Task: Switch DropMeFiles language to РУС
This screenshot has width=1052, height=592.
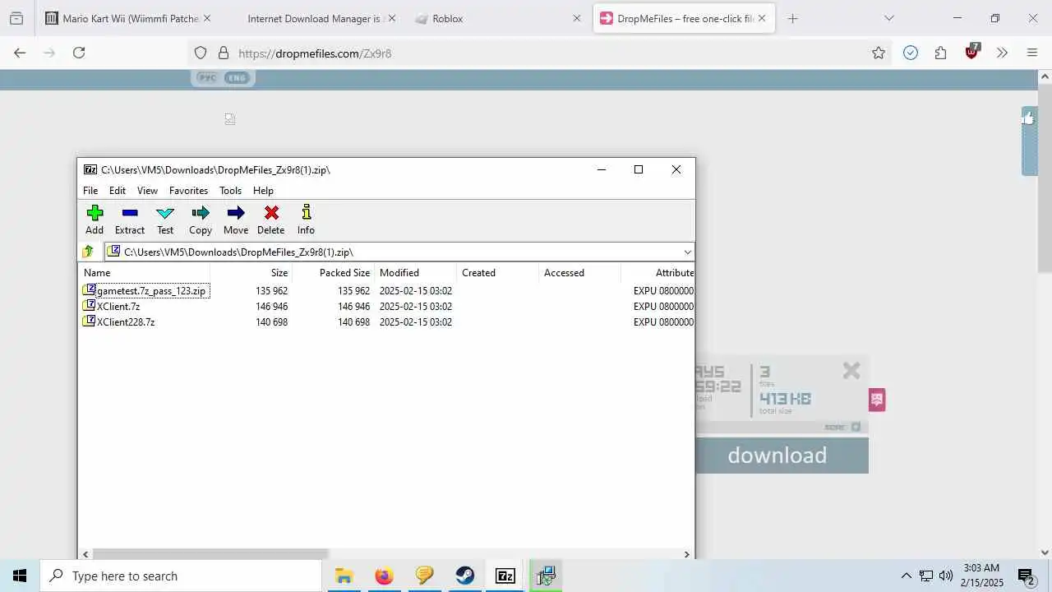Action: click(207, 78)
